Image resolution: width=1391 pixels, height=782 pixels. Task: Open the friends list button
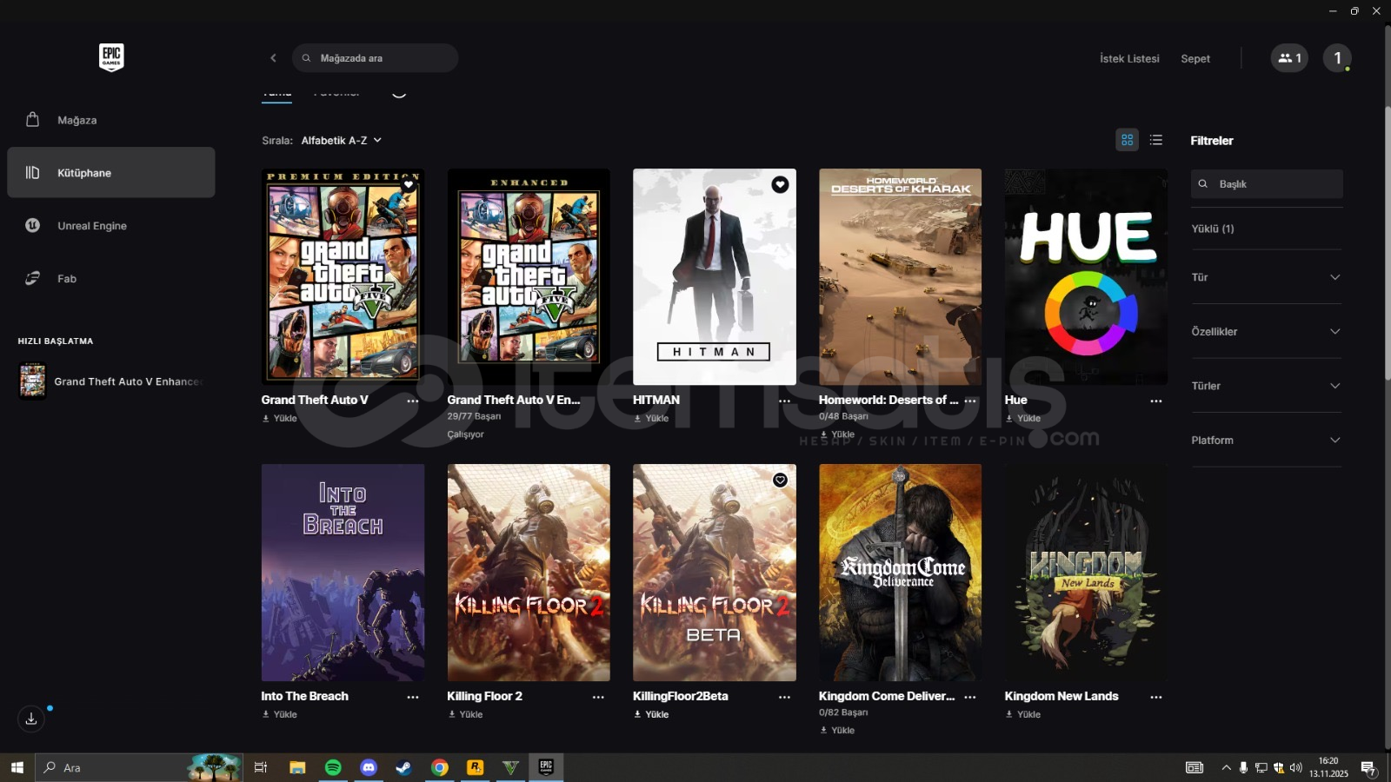point(1289,58)
